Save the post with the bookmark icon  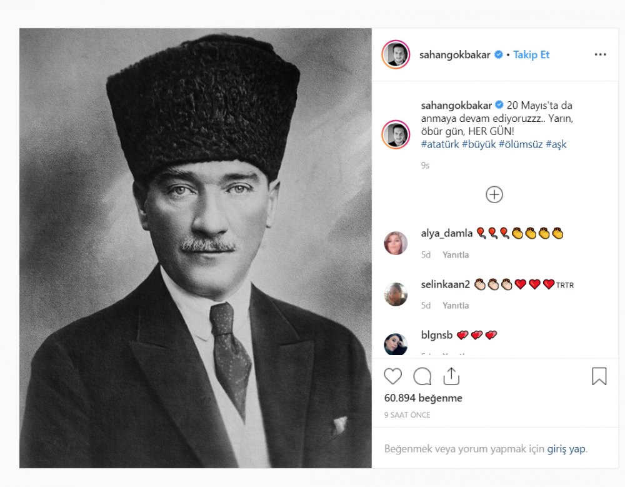(x=599, y=376)
